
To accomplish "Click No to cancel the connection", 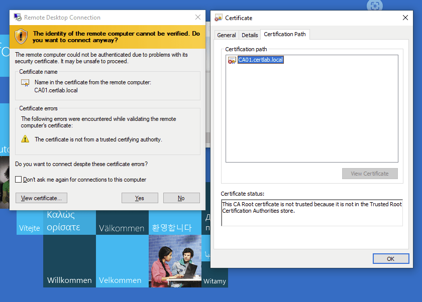I will [x=181, y=198].
